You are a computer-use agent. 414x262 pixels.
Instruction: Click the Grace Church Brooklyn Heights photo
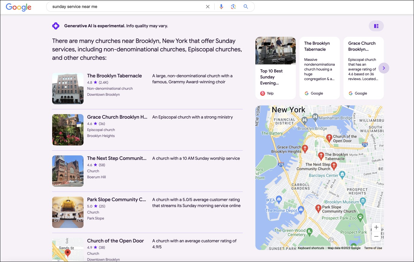pos(68,130)
